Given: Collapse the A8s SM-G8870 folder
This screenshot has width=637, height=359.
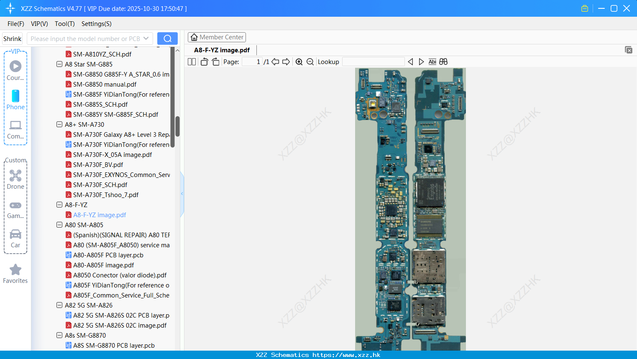Looking at the screenshot, I should pyautogui.click(x=59, y=335).
